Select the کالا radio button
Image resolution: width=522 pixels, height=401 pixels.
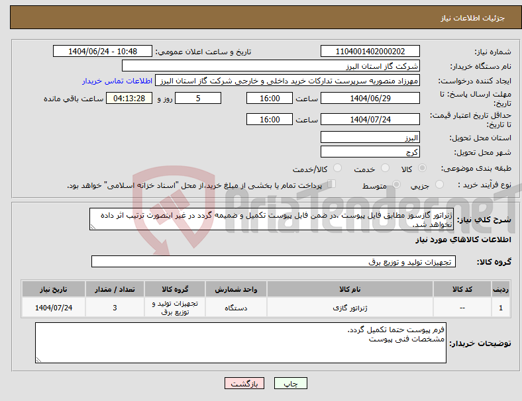[422, 168]
